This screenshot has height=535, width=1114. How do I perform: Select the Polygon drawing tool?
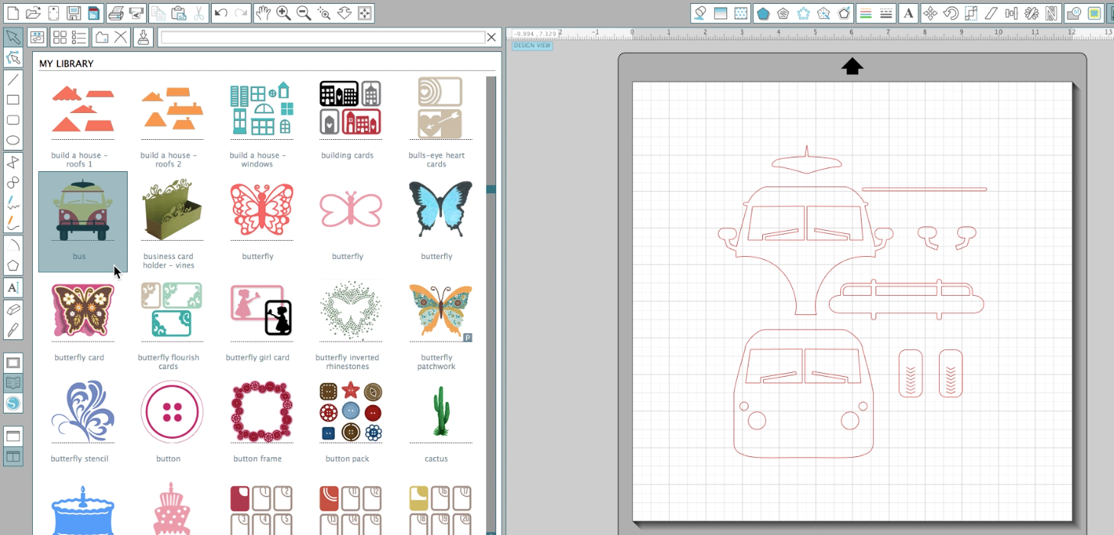click(13, 266)
